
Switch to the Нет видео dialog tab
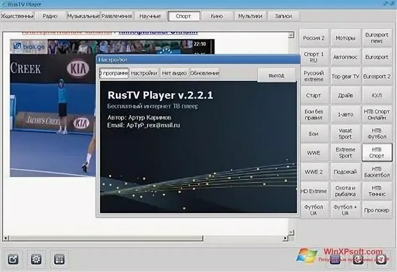click(x=174, y=73)
